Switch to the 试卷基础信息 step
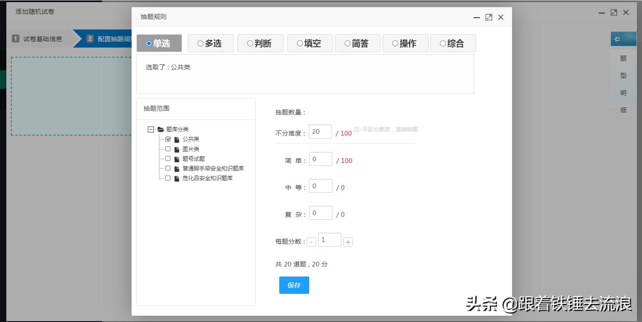 (x=43, y=38)
